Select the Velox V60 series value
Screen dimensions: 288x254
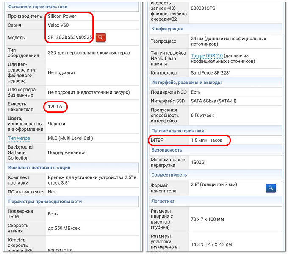point(58,25)
